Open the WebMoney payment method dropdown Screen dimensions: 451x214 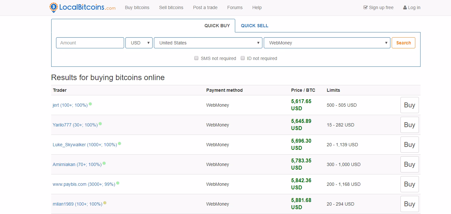327,43
